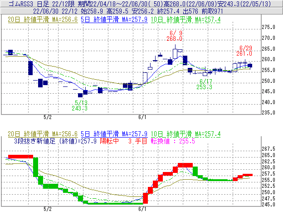Image resolution: width=283 pixels, height=215 pixels.
Task: Click the 235.0 price axis label
Action: click(268, 113)
